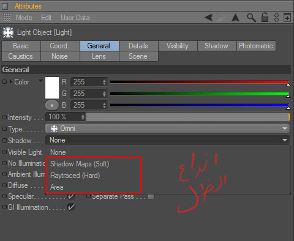The height and width of the screenshot is (241, 294).
Task: Click the Light Object icon
Action: point(8,32)
